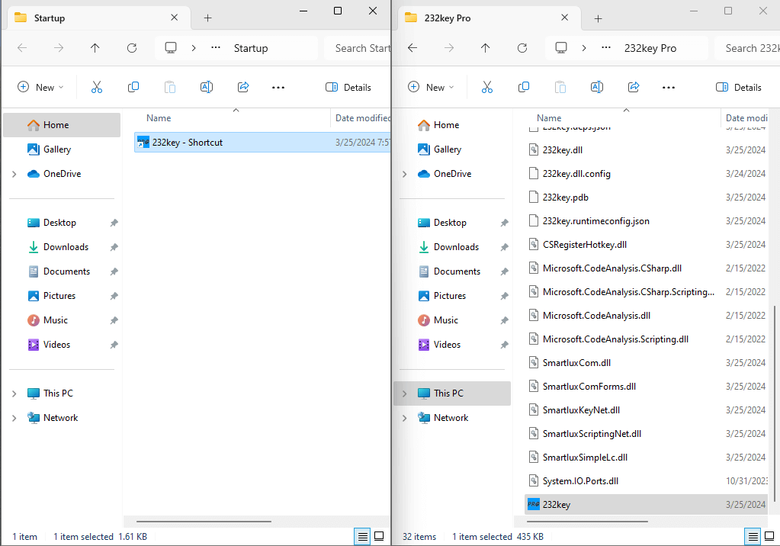
Task: Open New dropdown in 232key Pro window
Action: pyautogui.click(x=431, y=88)
